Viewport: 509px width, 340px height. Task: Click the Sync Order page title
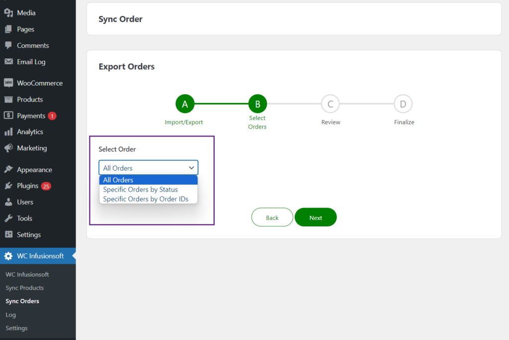coord(120,19)
